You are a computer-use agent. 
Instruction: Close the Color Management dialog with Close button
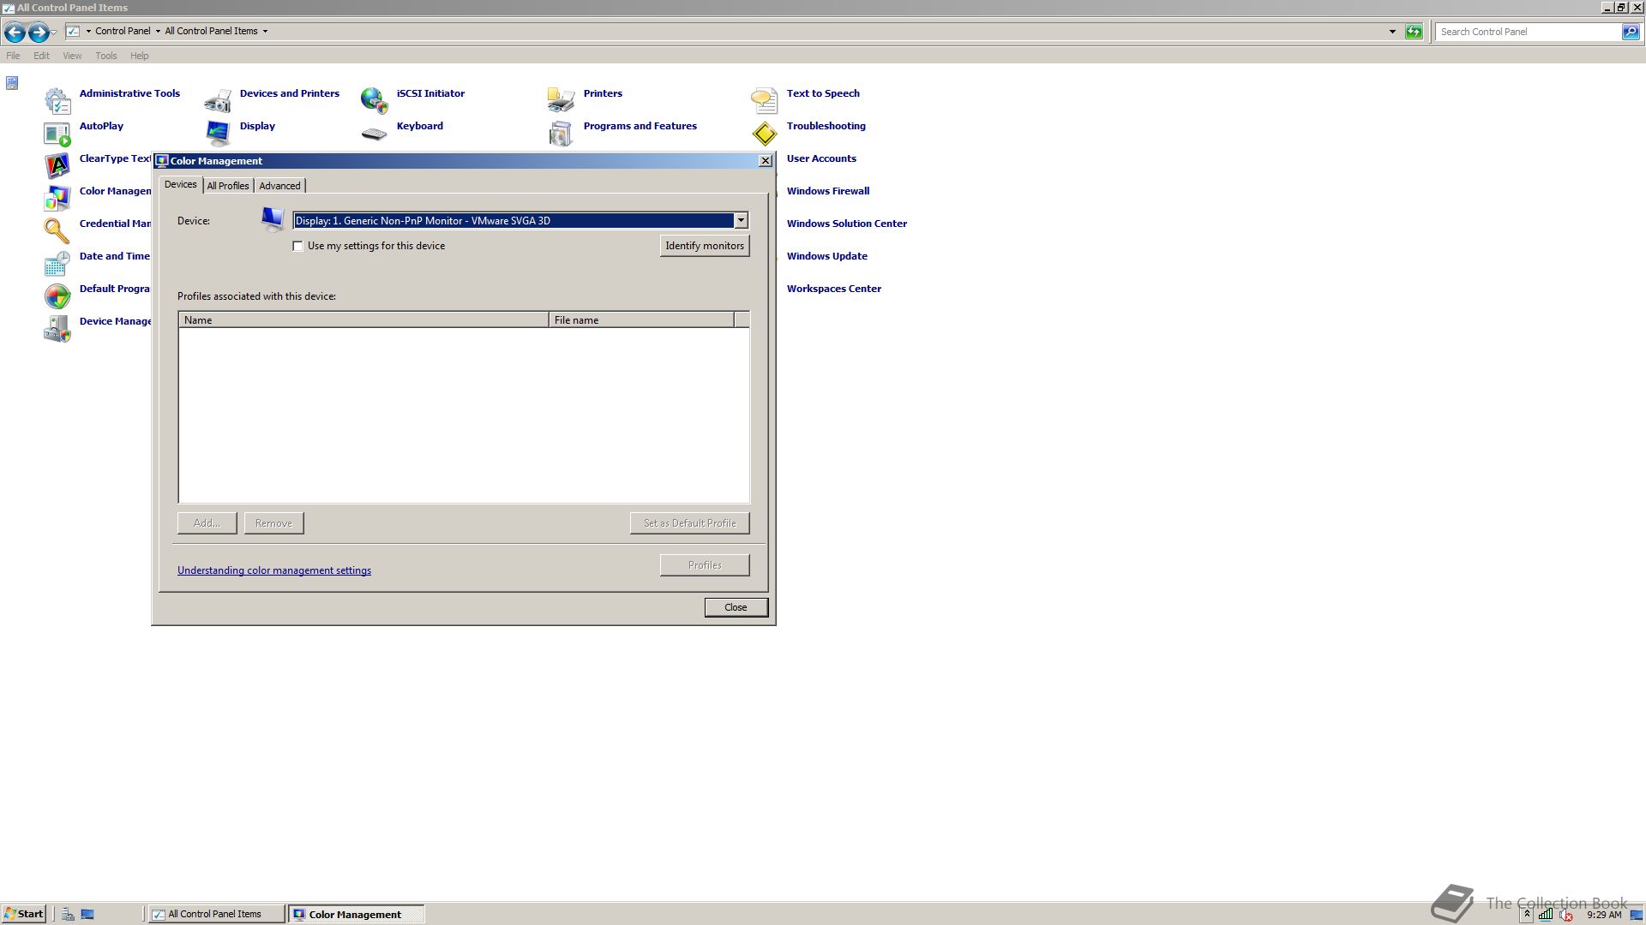pos(736,607)
